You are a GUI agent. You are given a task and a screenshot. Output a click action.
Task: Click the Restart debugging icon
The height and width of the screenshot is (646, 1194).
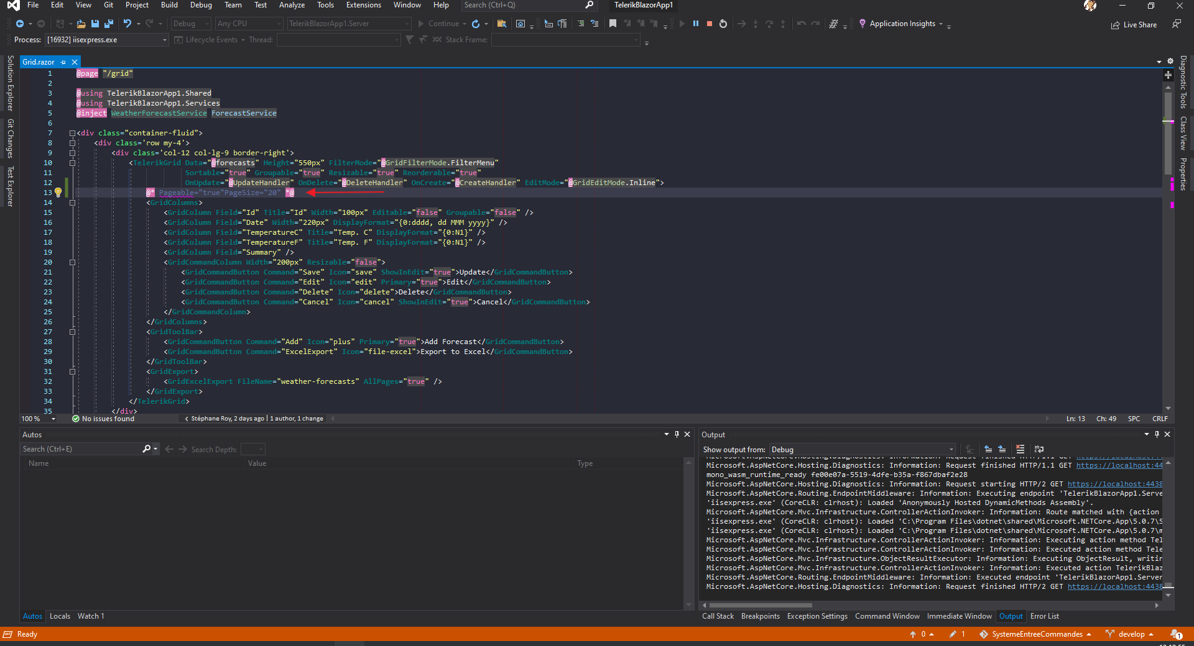pos(723,24)
